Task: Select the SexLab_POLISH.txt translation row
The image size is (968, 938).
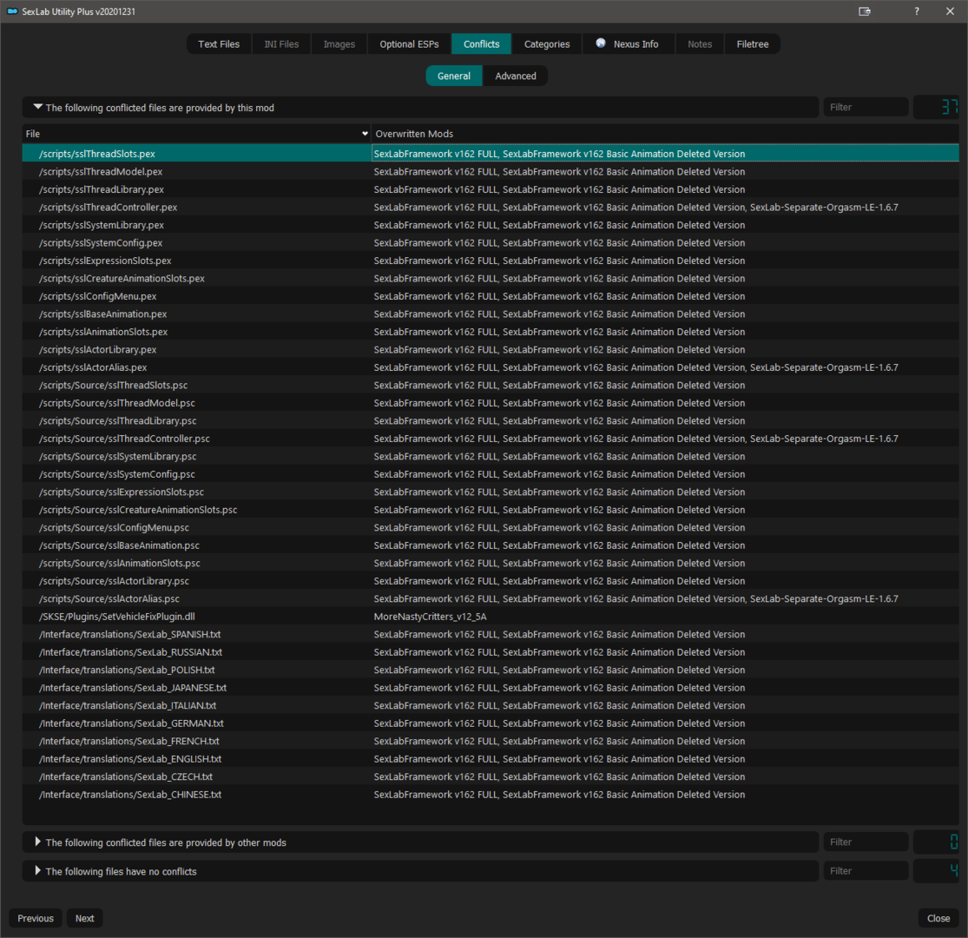Action: [491, 670]
